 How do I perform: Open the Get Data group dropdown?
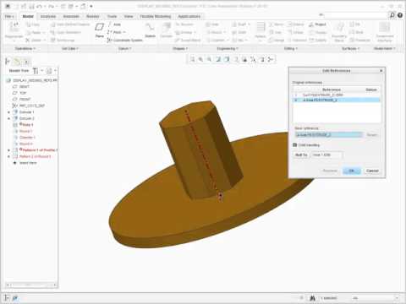point(69,49)
